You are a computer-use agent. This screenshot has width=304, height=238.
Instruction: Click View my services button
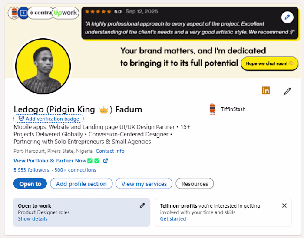(144, 184)
